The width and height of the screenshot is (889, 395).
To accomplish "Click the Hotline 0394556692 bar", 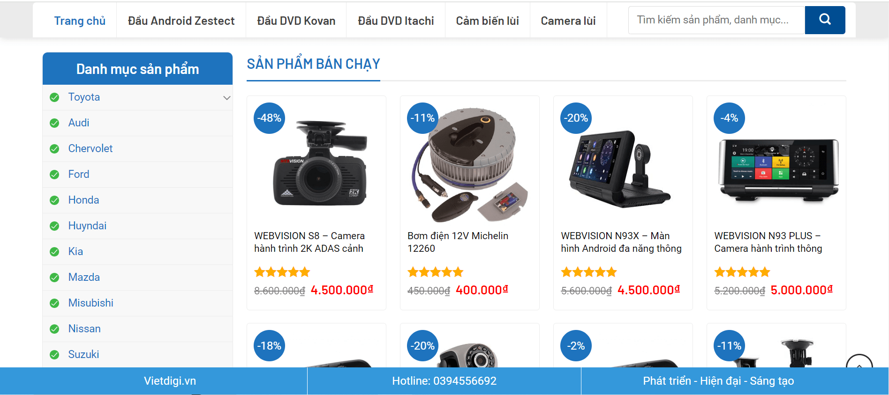I will (x=444, y=381).
